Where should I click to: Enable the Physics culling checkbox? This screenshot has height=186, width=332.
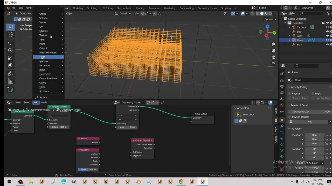(290, 94)
